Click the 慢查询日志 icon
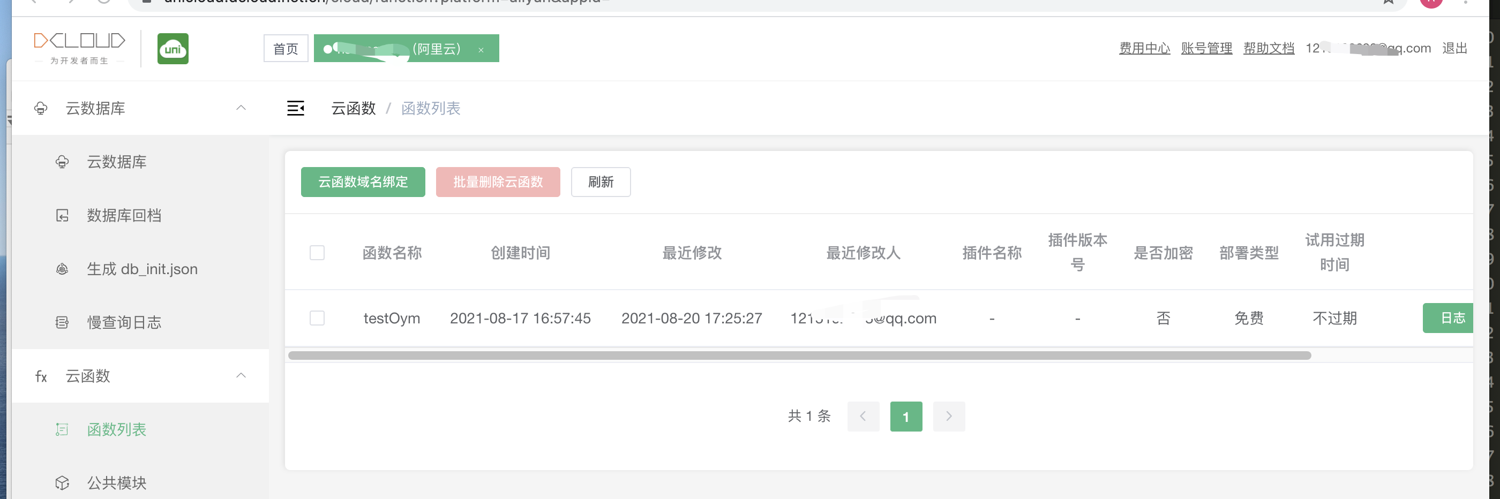This screenshot has height=499, width=1500. pos(62,322)
